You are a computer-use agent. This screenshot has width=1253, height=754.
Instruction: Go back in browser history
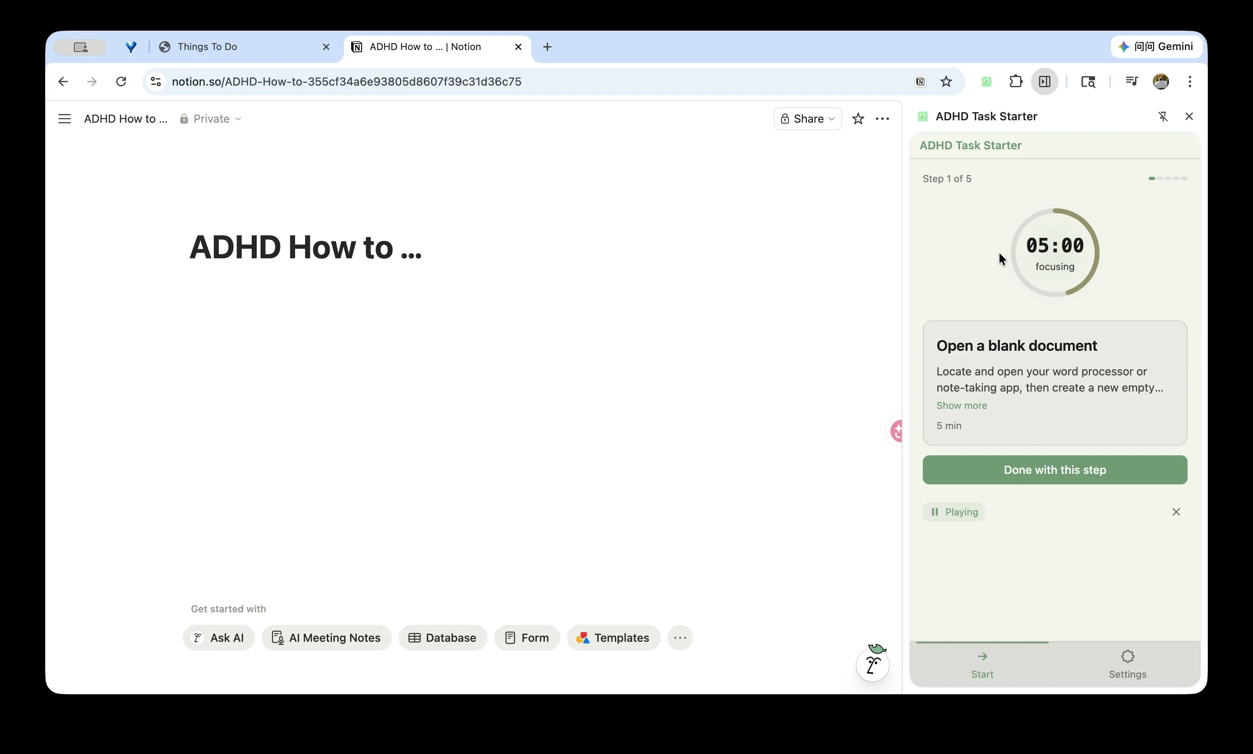pos(63,82)
